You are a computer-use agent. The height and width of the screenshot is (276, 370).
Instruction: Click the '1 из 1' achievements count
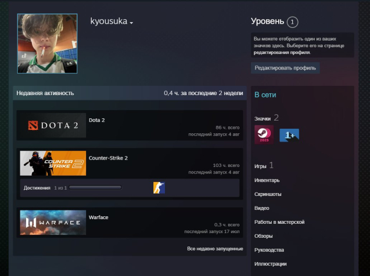click(60, 188)
